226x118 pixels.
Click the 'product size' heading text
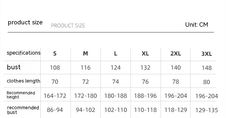[x=25, y=23]
